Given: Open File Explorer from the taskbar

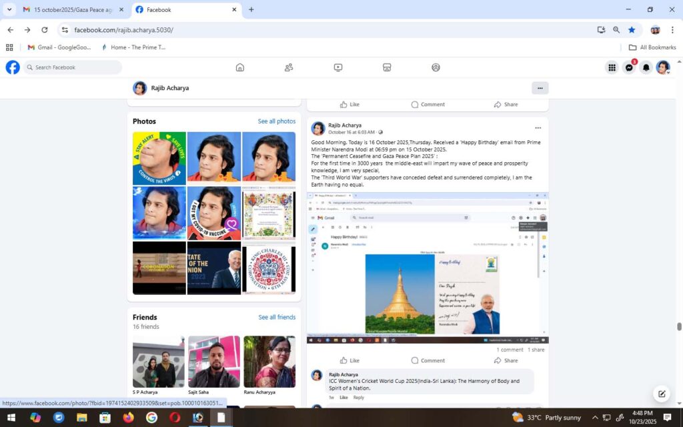Looking at the screenshot, I should click(81, 418).
